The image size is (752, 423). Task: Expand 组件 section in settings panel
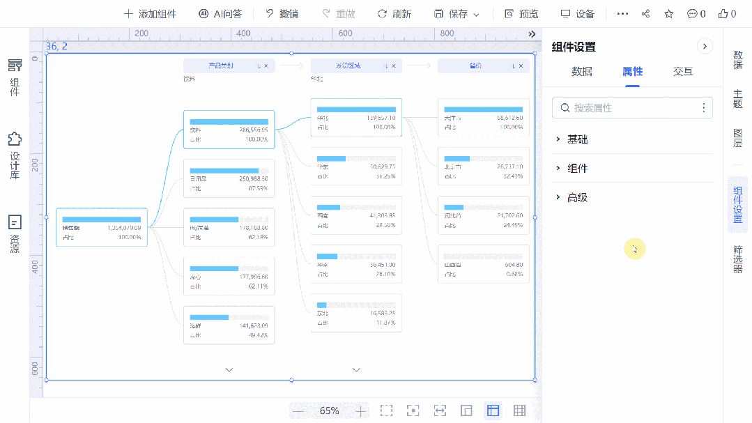(x=632, y=169)
